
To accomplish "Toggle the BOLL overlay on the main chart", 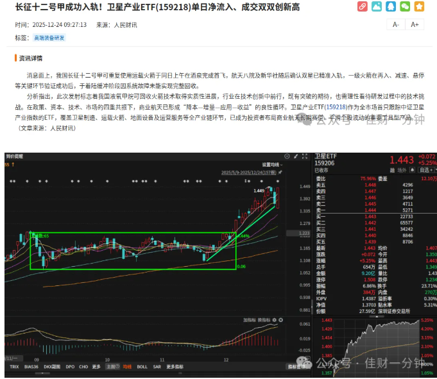I will [142, 366].
